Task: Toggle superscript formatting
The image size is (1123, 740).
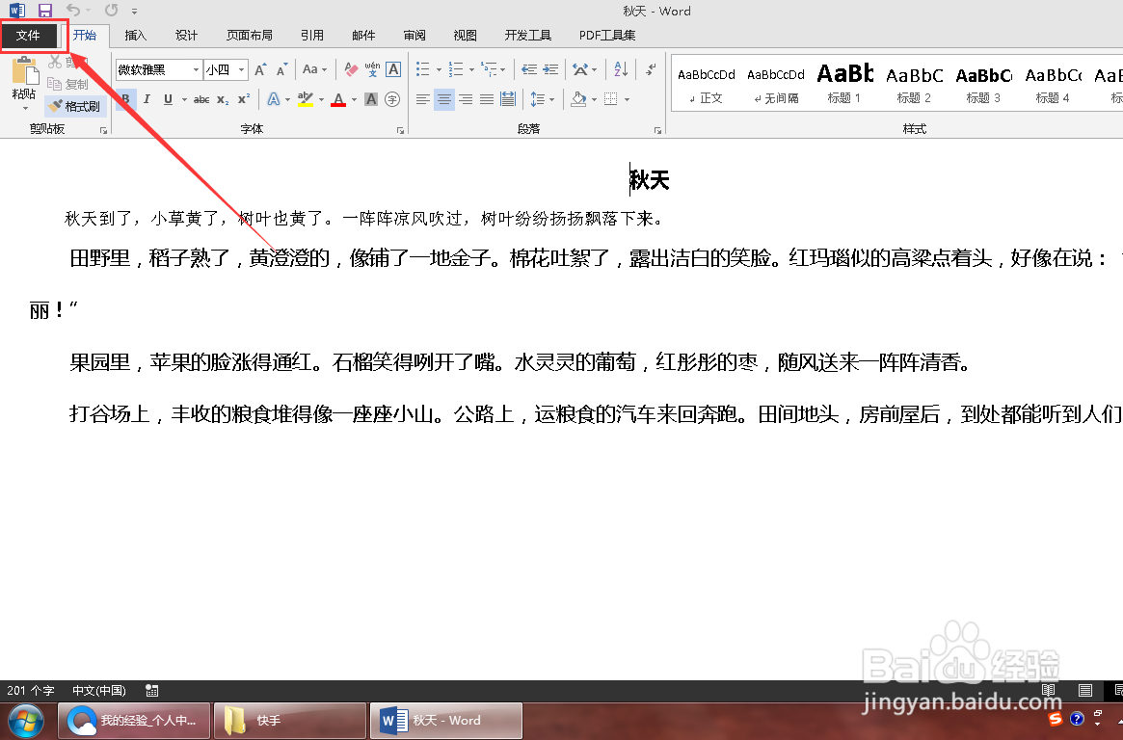Action: click(x=244, y=99)
